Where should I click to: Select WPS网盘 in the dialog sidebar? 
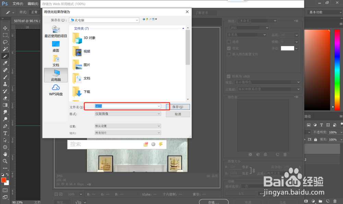[56, 90]
